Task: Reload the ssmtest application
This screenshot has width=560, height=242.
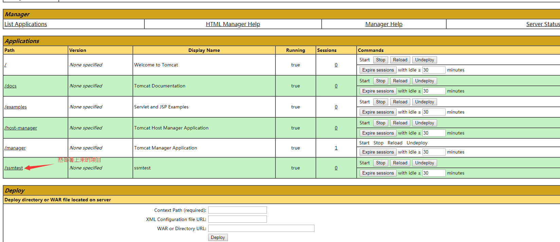Action: pos(400,163)
